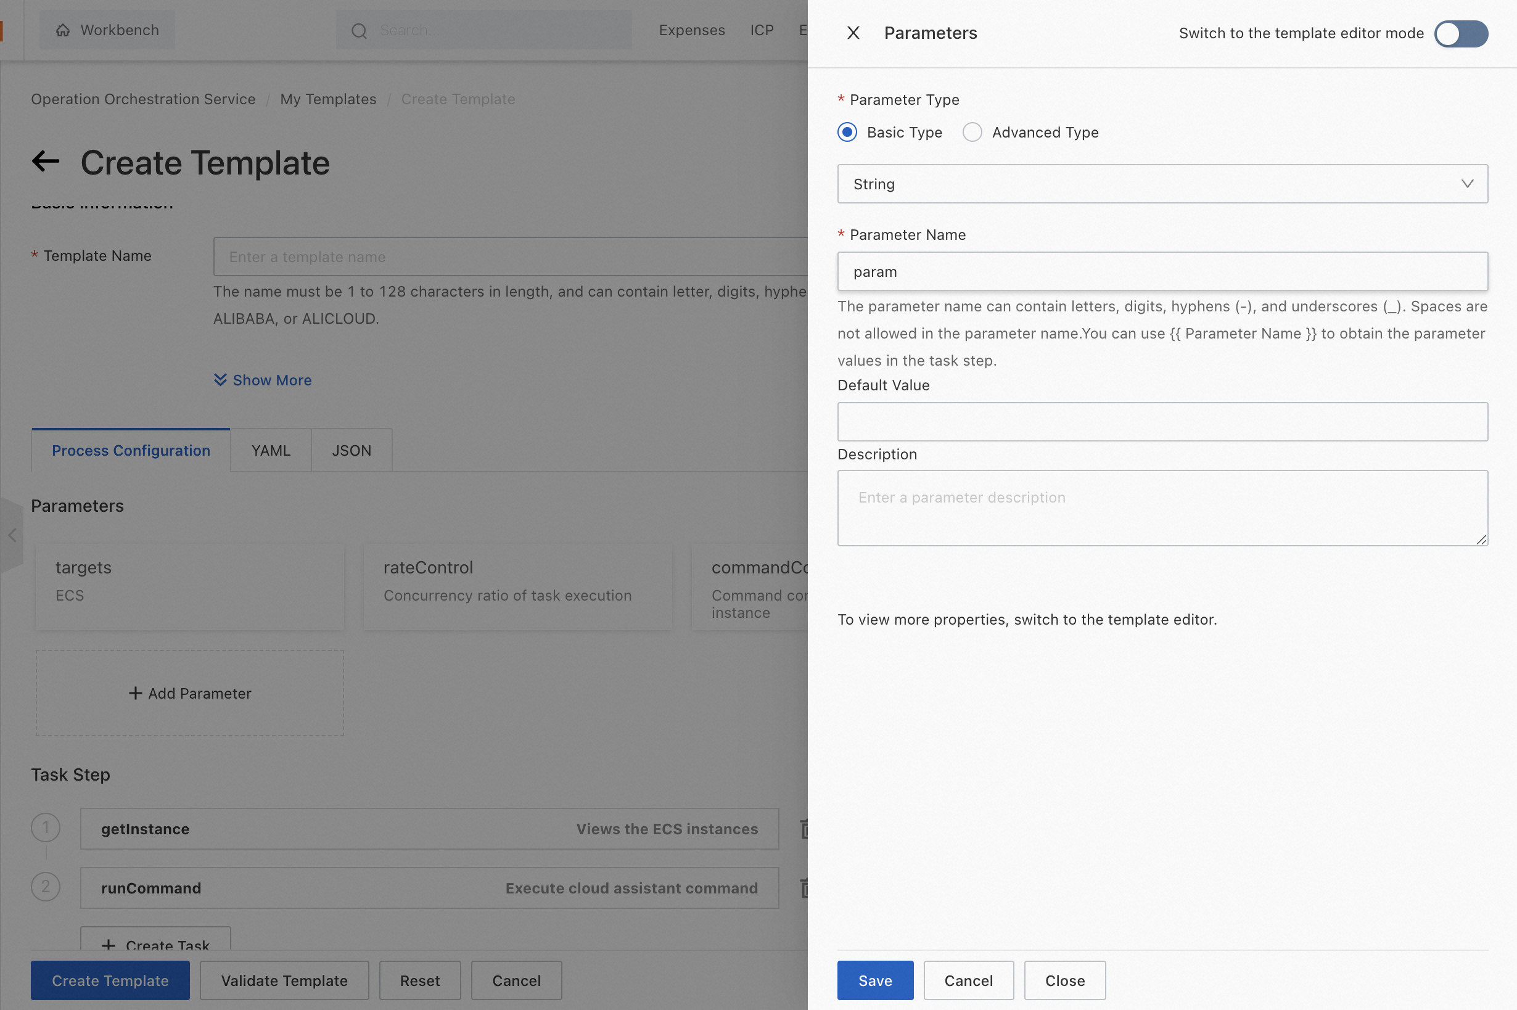Select the Basic Type radio button

(x=847, y=132)
